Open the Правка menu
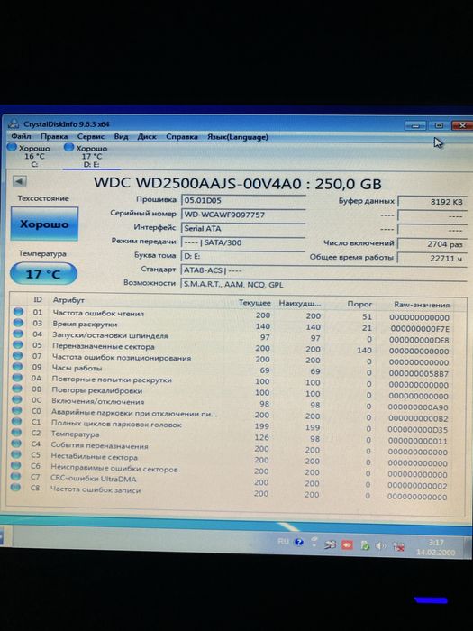473x631 pixels. pyautogui.click(x=54, y=136)
